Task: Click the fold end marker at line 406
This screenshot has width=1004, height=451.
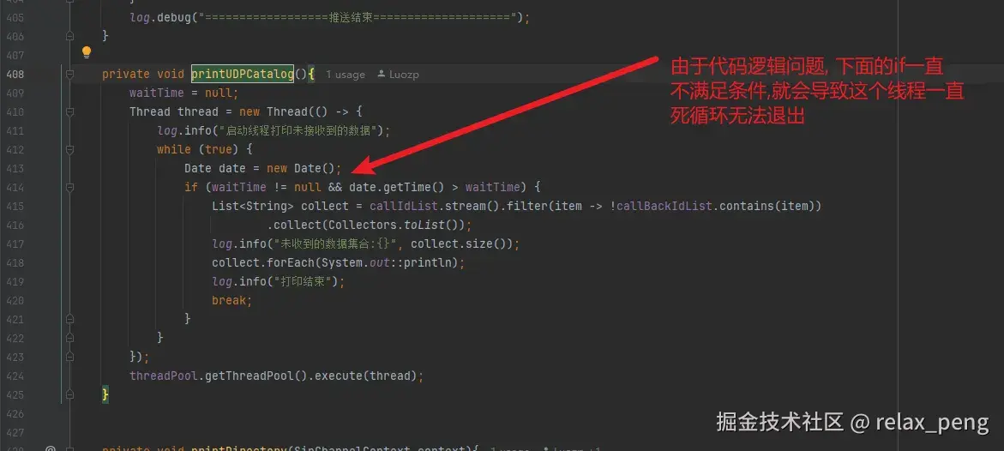Action: click(x=69, y=37)
